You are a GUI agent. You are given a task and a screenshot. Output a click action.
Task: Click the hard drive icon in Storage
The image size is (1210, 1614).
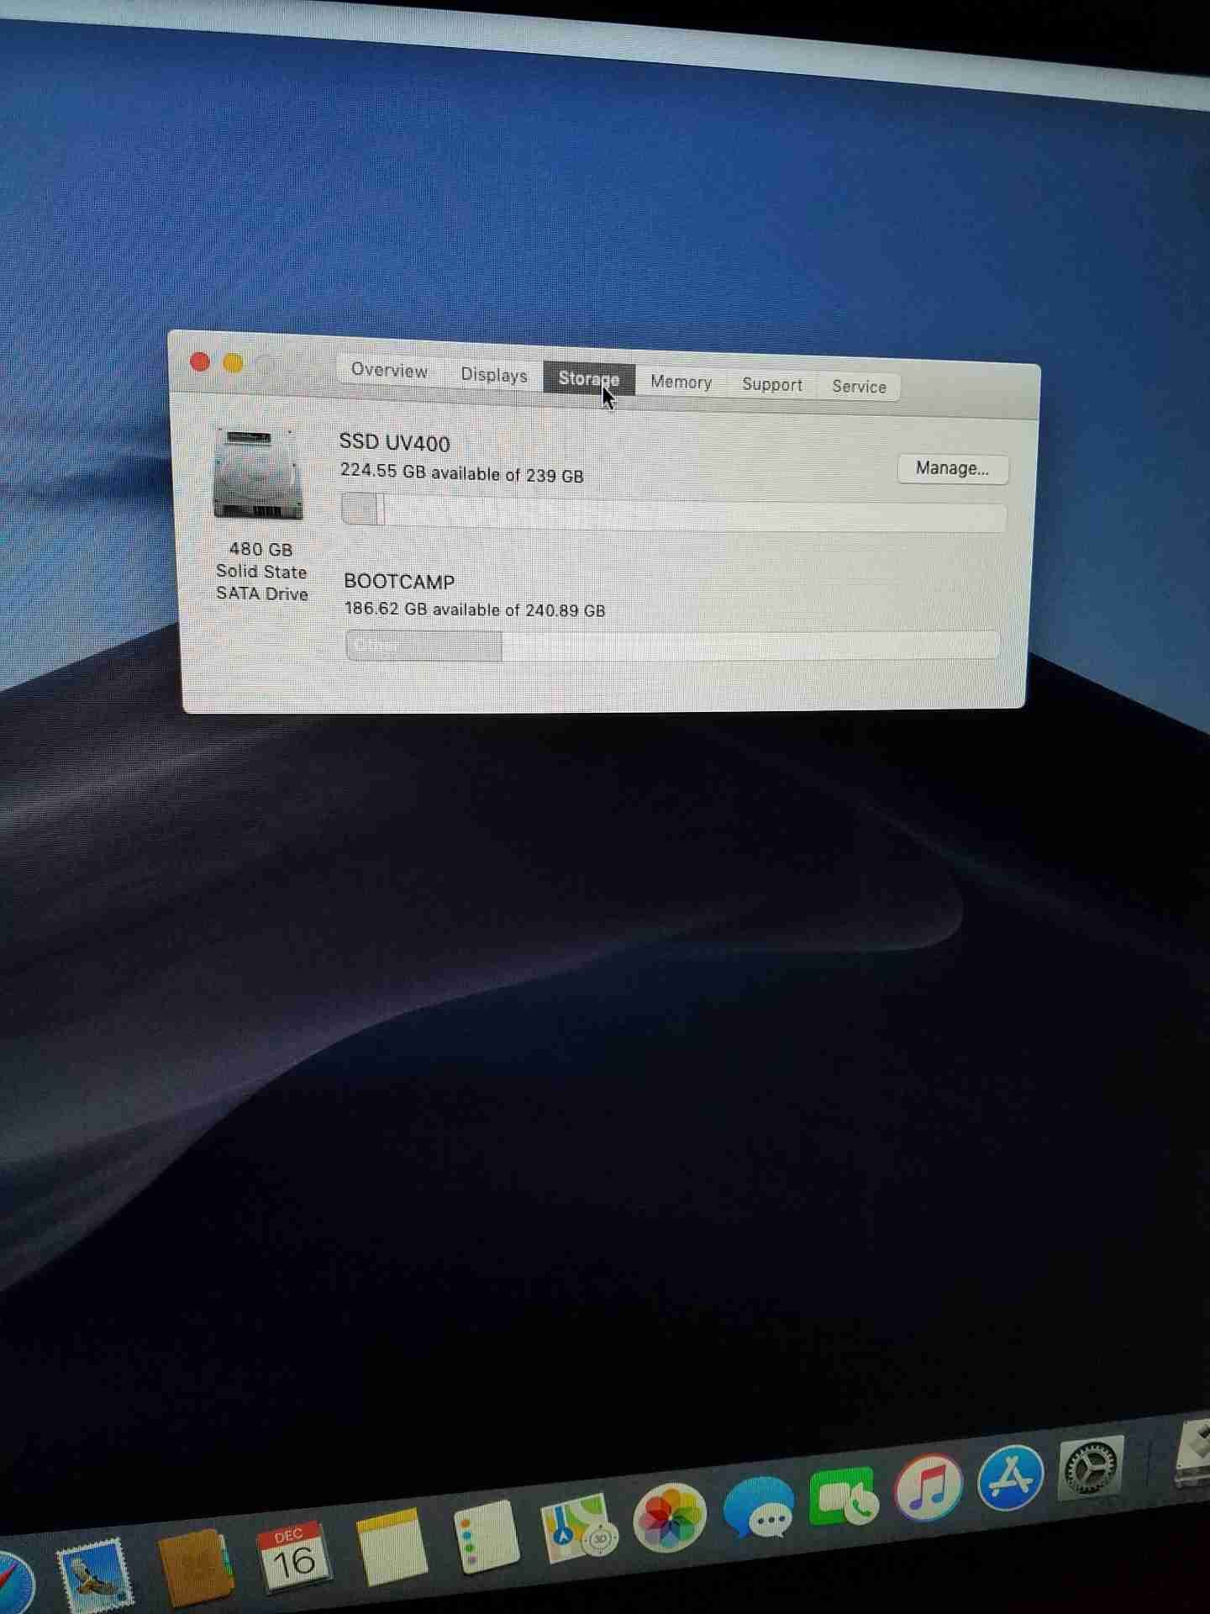pyautogui.click(x=258, y=474)
